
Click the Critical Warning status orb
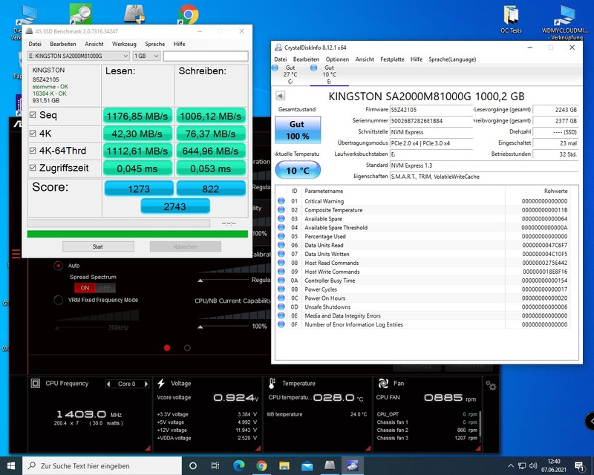(281, 200)
